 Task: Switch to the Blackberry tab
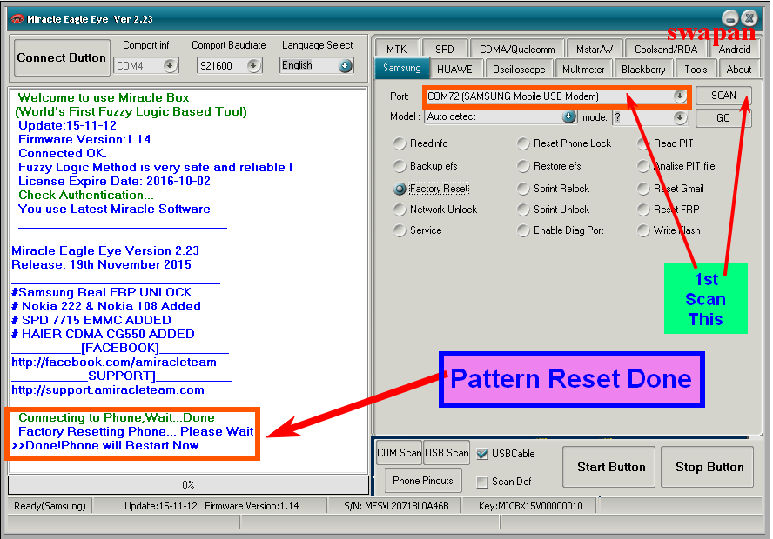tap(642, 70)
